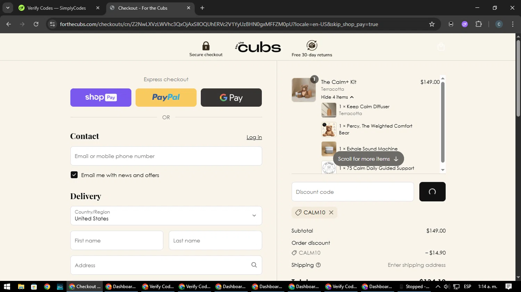Click the volume speaker tray icon
This screenshot has height=292, width=521.
tap(447, 286)
